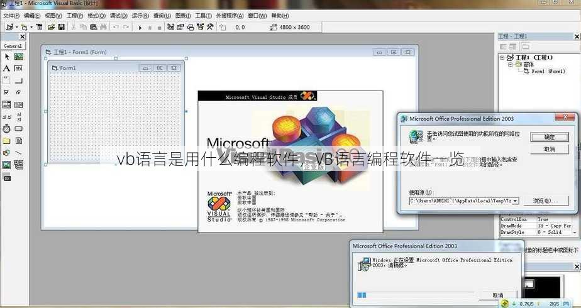Click the Find binoculars toolbar icon
This screenshot has height=308, width=581.
coord(103,27)
